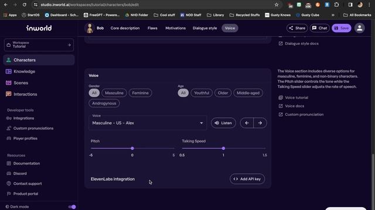Click Bob's character avatar
Image resolution: width=375 pixels, height=210 pixels.
pos(90,28)
